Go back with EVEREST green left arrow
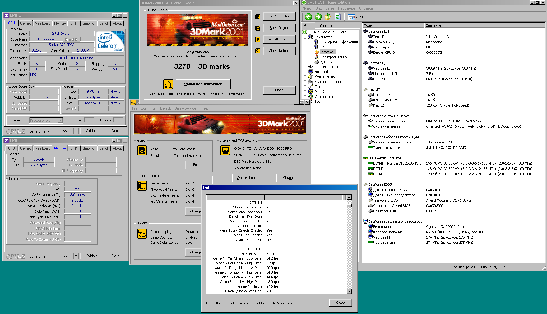 pos(308,17)
